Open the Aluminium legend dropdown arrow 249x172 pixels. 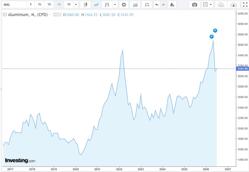tap(50, 15)
